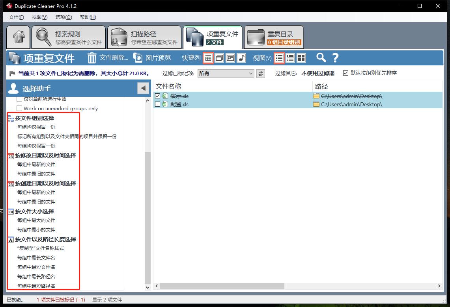Click the refresh filter button
Screen dimensions: 450x307
[x=261, y=74]
